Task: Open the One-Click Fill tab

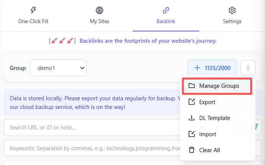Action: (x=33, y=16)
